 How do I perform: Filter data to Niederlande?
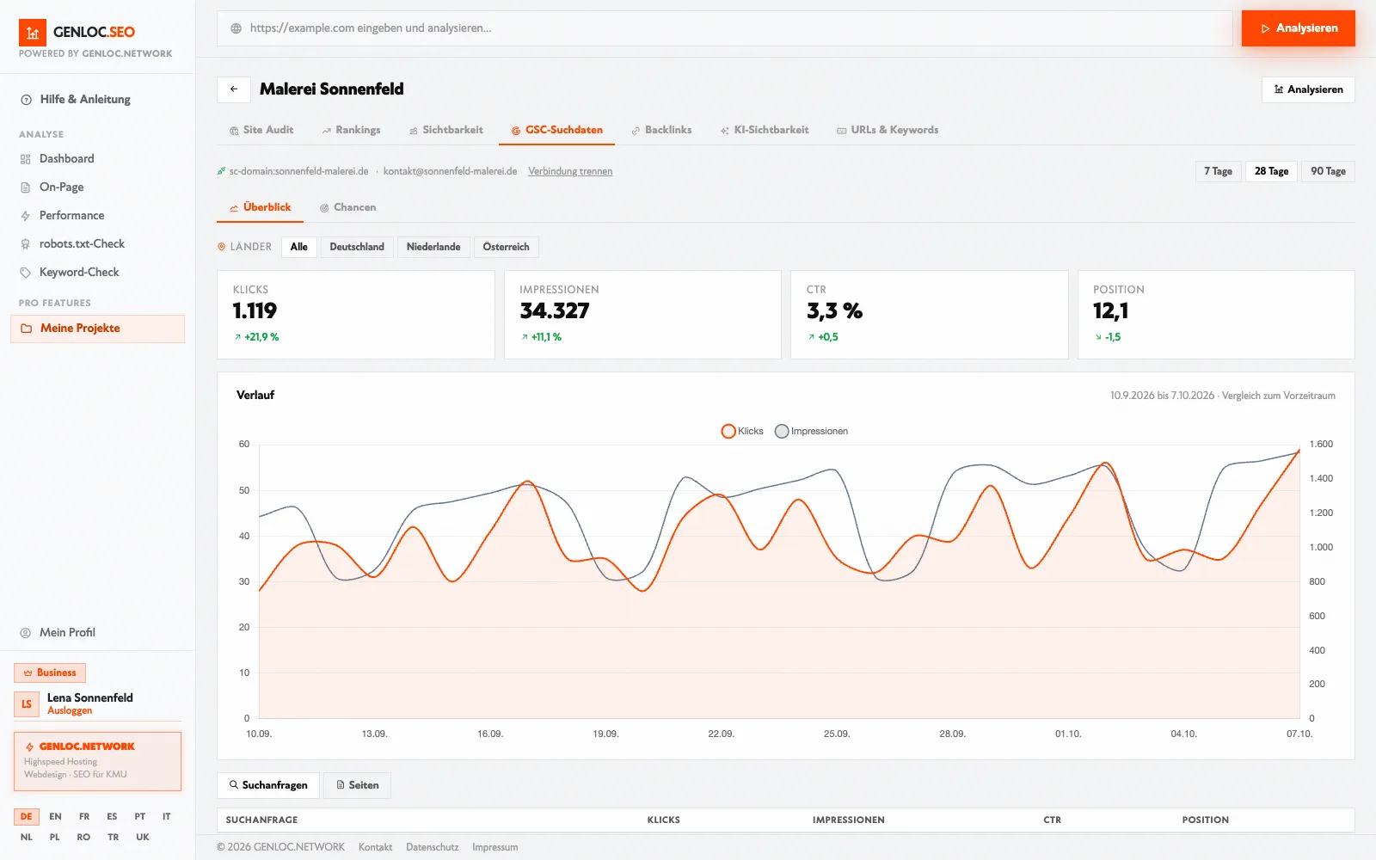(x=433, y=248)
